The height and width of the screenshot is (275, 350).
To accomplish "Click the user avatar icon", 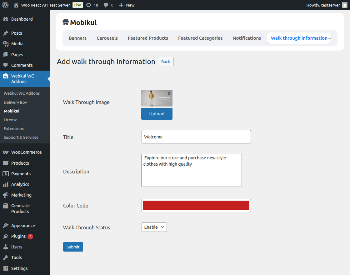I will [x=345, y=5].
